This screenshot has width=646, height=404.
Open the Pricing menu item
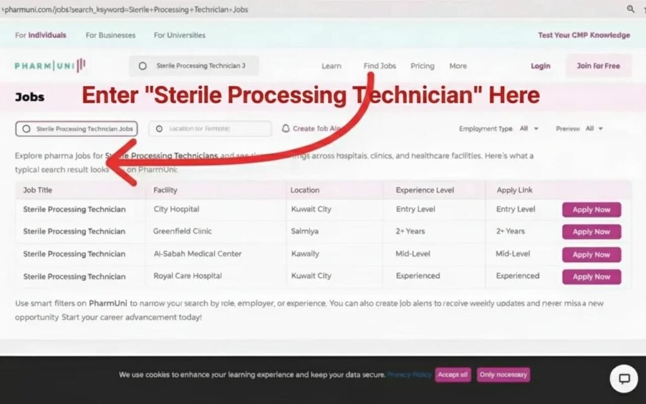click(422, 66)
